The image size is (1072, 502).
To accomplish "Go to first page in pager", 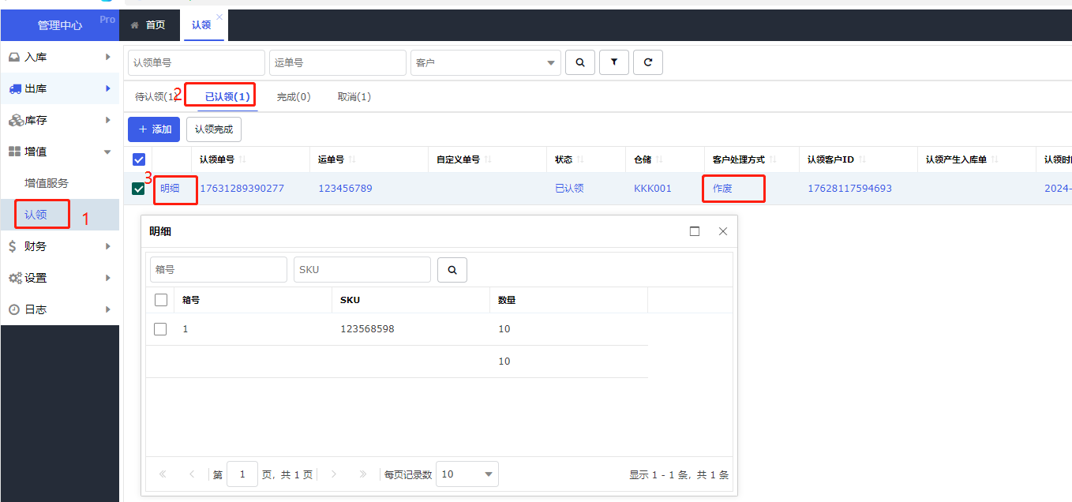I will (x=163, y=474).
